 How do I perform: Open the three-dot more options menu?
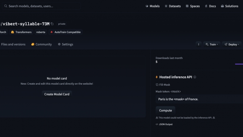click(198, 44)
